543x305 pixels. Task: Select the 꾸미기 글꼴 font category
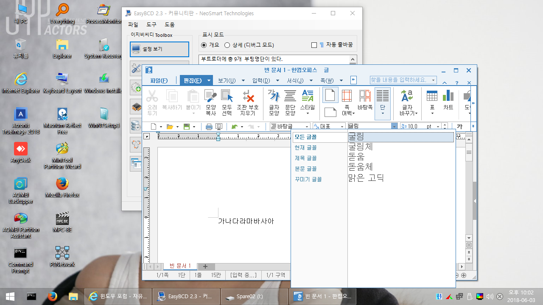pyautogui.click(x=320, y=180)
